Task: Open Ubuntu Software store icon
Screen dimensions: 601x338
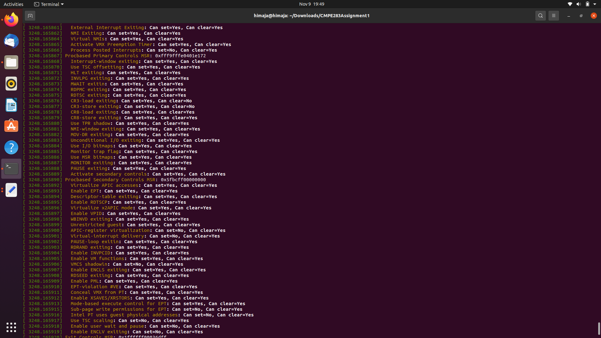Action: pos(11,126)
